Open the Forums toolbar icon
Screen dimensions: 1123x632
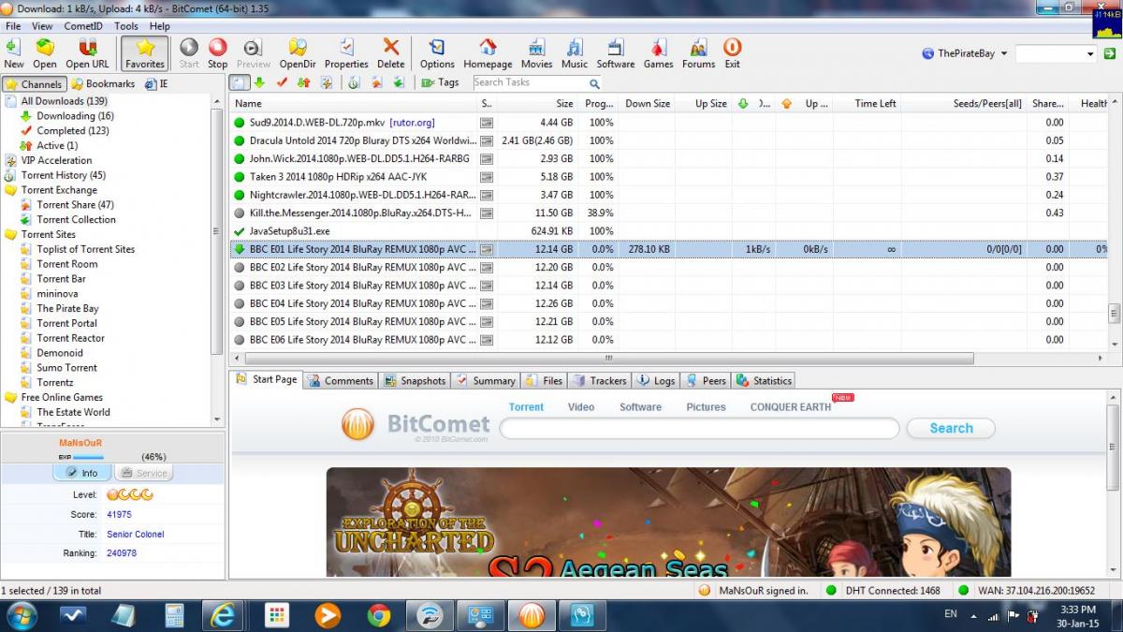click(x=698, y=52)
